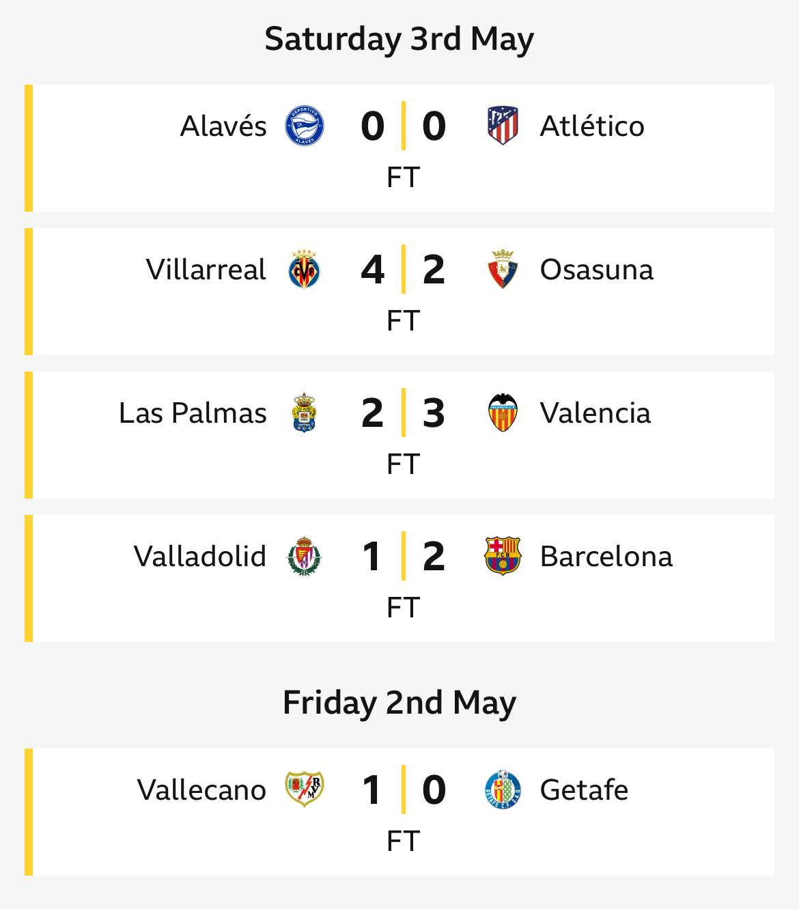Select the Getafe team name
Image resolution: width=799 pixels, height=909 pixels.
coord(585,790)
